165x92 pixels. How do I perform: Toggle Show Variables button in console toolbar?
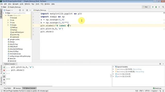pyautogui.click(x=4, y=76)
